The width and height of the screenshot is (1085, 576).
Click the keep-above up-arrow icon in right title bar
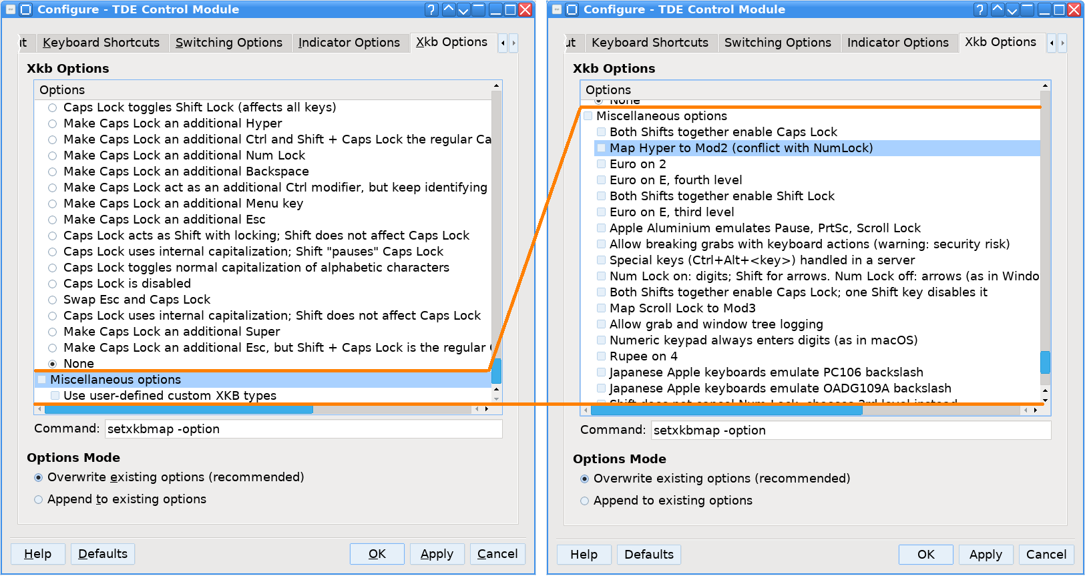(x=997, y=9)
